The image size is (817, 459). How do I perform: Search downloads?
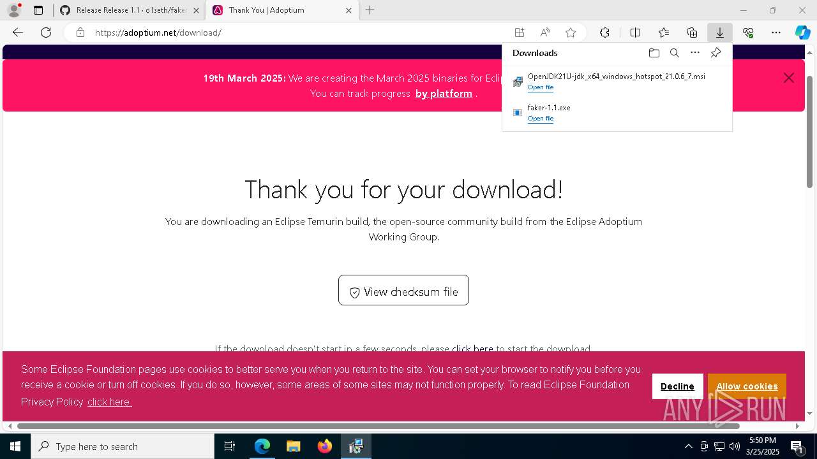(x=674, y=53)
